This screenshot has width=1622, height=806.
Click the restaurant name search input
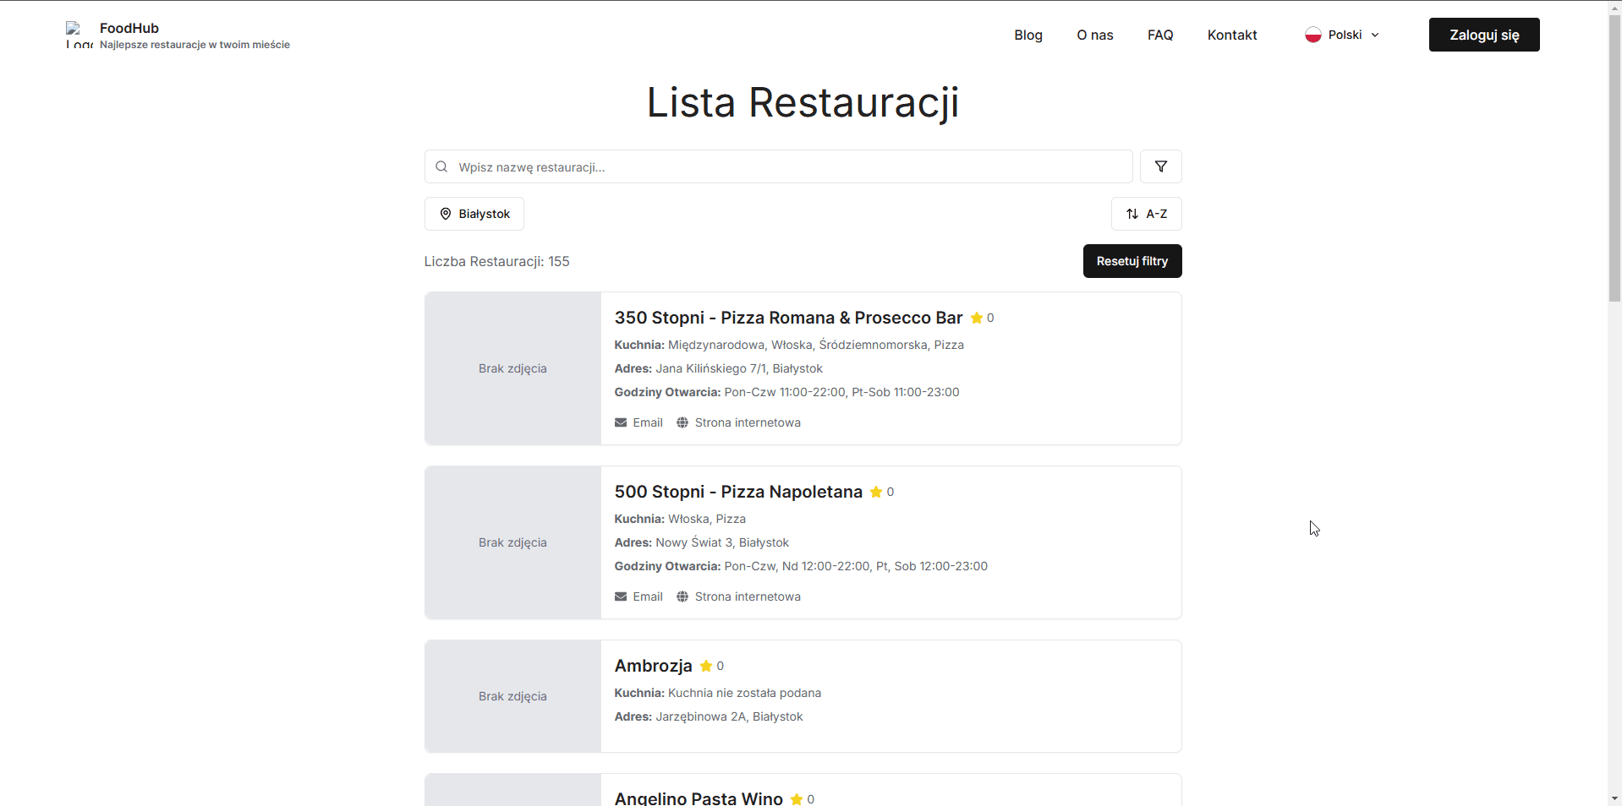[778, 166]
